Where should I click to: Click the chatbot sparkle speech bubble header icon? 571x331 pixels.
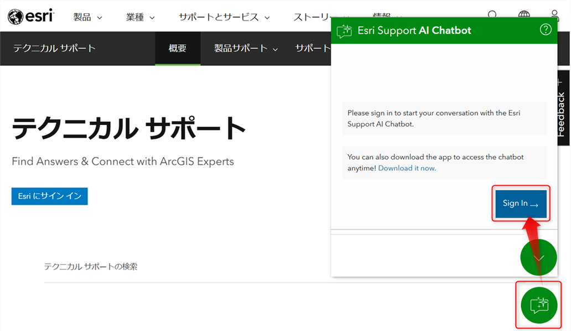point(344,31)
